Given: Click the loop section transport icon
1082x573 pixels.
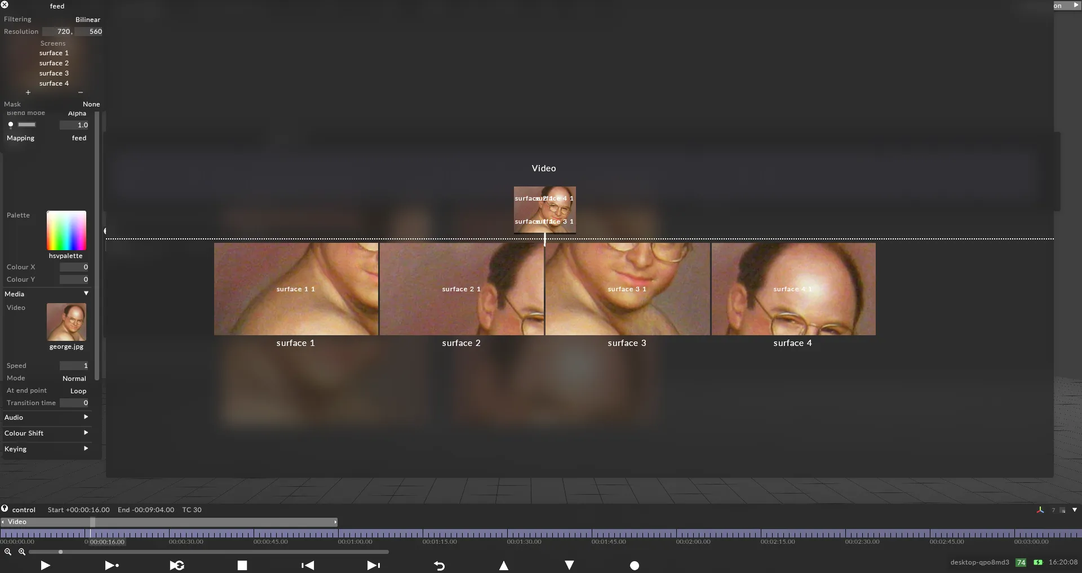Looking at the screenshot, I should pos(177,565).
